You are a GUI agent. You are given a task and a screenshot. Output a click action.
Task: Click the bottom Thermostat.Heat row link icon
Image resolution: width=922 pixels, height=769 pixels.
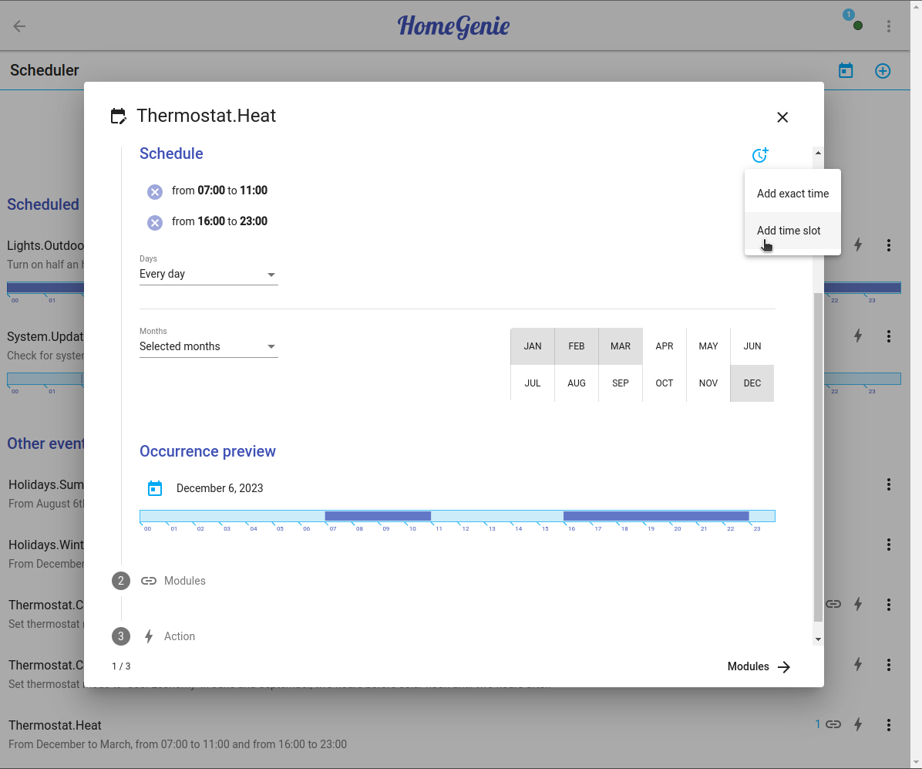[833, 724]
